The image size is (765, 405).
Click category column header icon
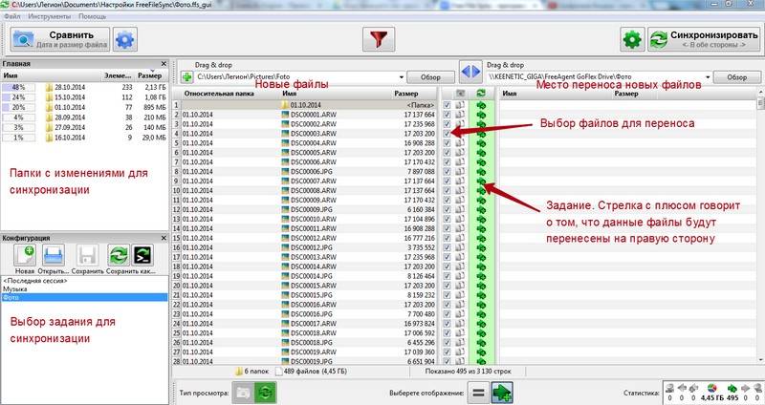pyautogui.click(x=460, y=93)
